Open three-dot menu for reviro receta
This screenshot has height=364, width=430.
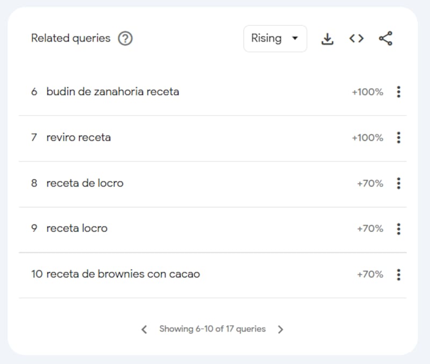point(399,137)
